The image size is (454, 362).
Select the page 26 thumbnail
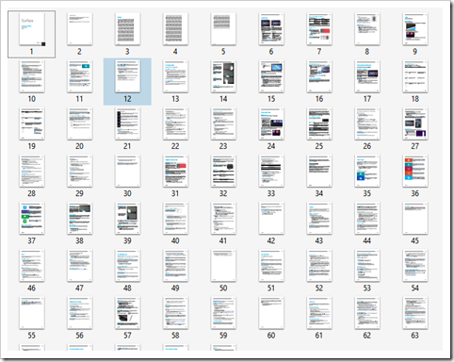[367, 123]
